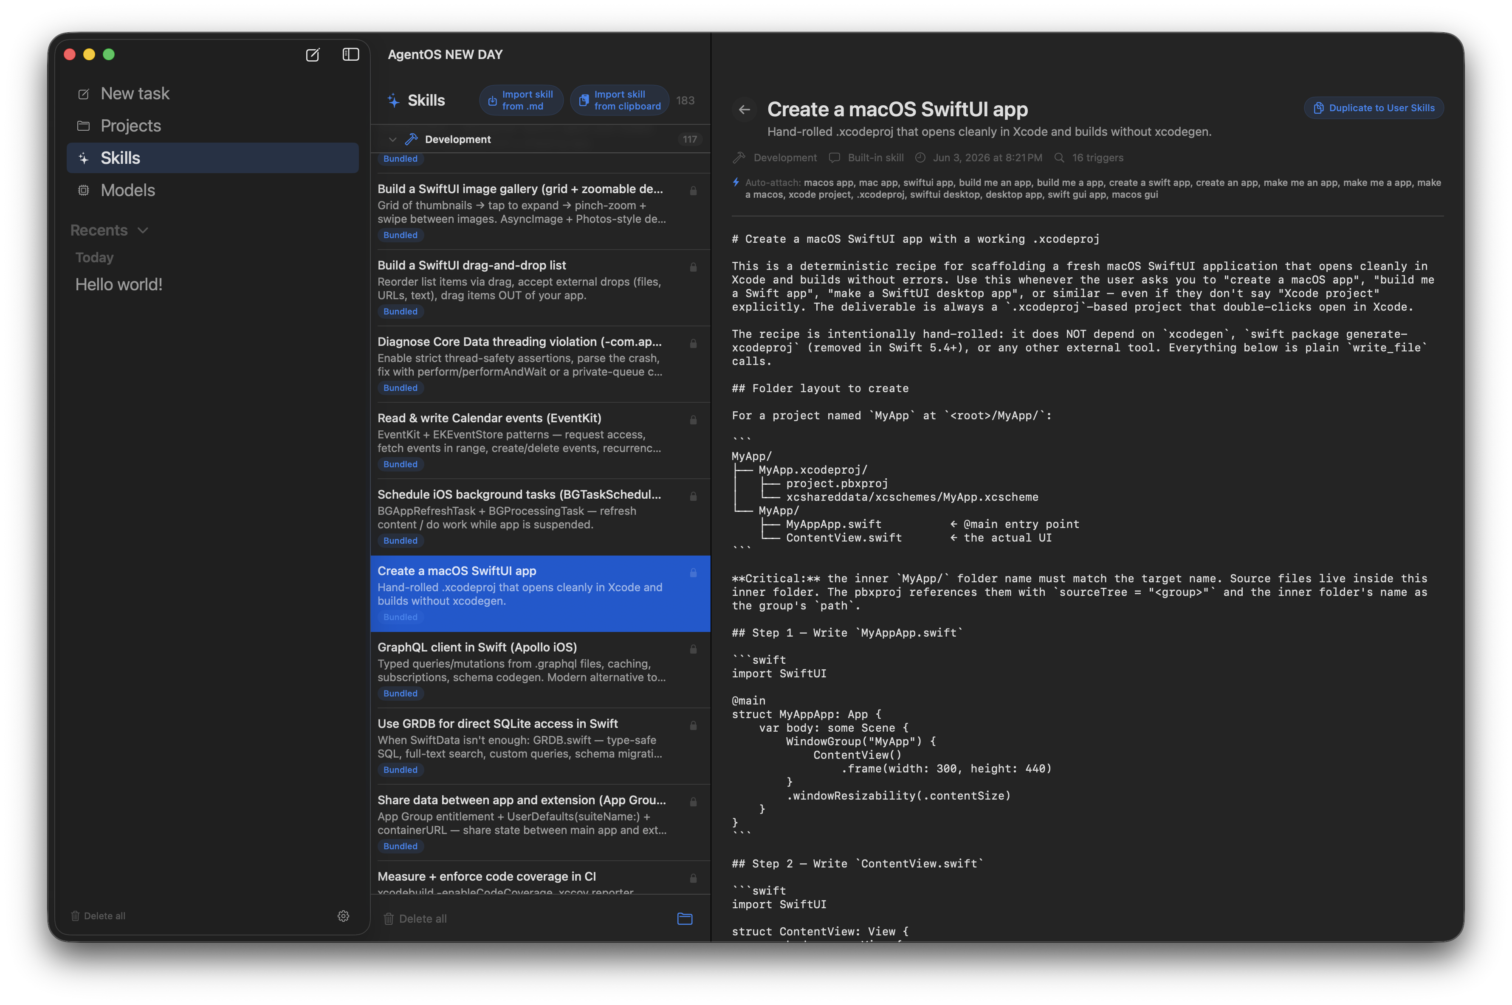
Task: Click the Development wrench icon in list header
Action: [x=411, y=139]
